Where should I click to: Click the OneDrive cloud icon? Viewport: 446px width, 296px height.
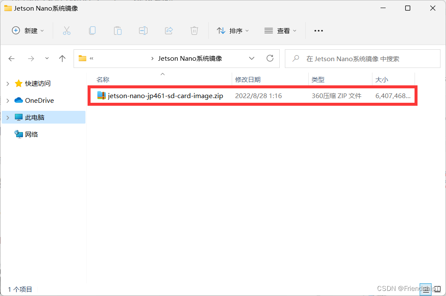tap(18, 100)
